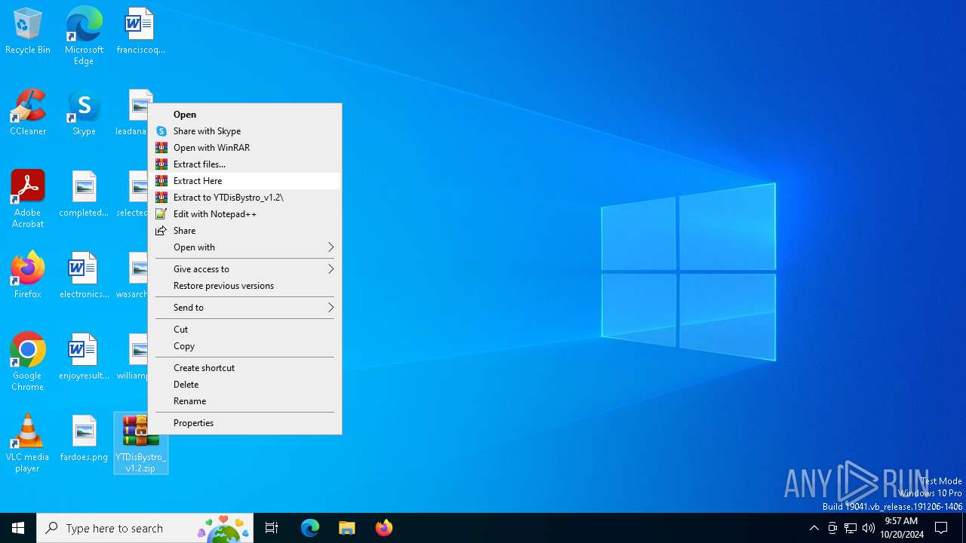The width and height of the screenshot is (966, 543).
Task: Select the Skype desktop shortcut
Action: (x=84, y=112)
